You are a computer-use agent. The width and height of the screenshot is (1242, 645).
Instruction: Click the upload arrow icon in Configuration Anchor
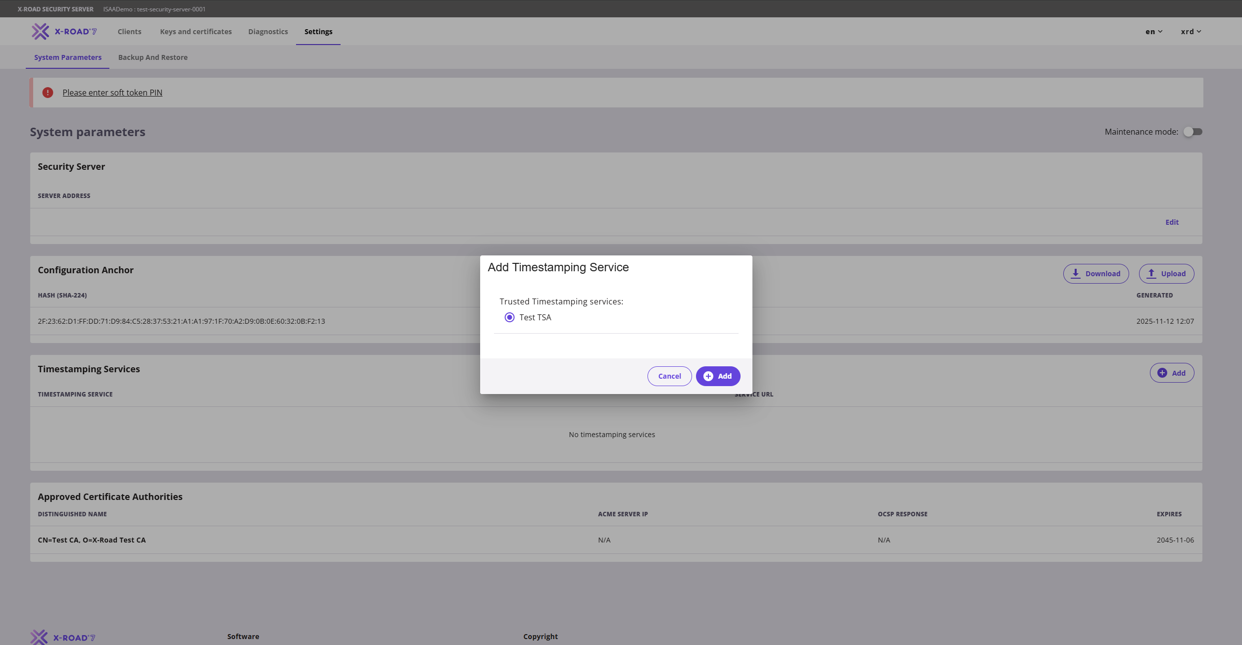click(x=1151, y=273)
